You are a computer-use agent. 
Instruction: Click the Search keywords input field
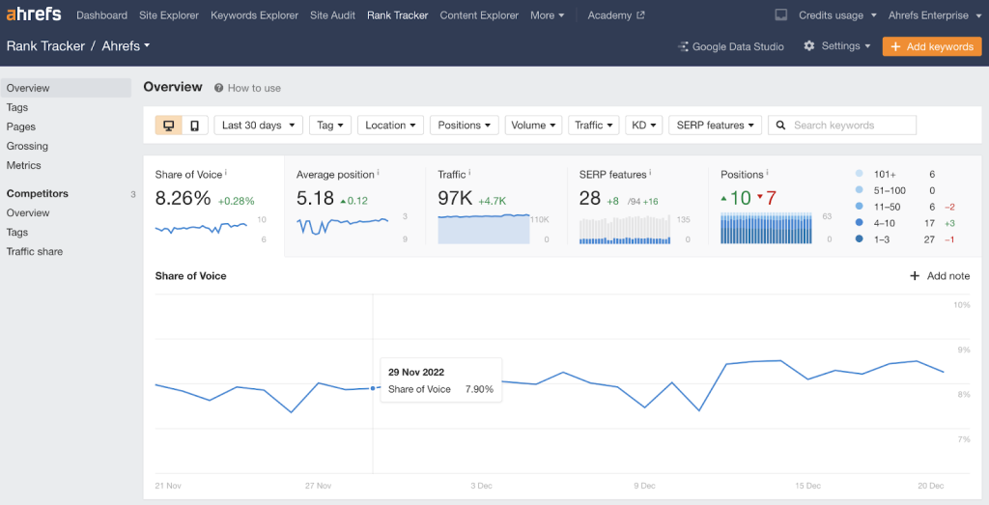(x=850, y=126)
